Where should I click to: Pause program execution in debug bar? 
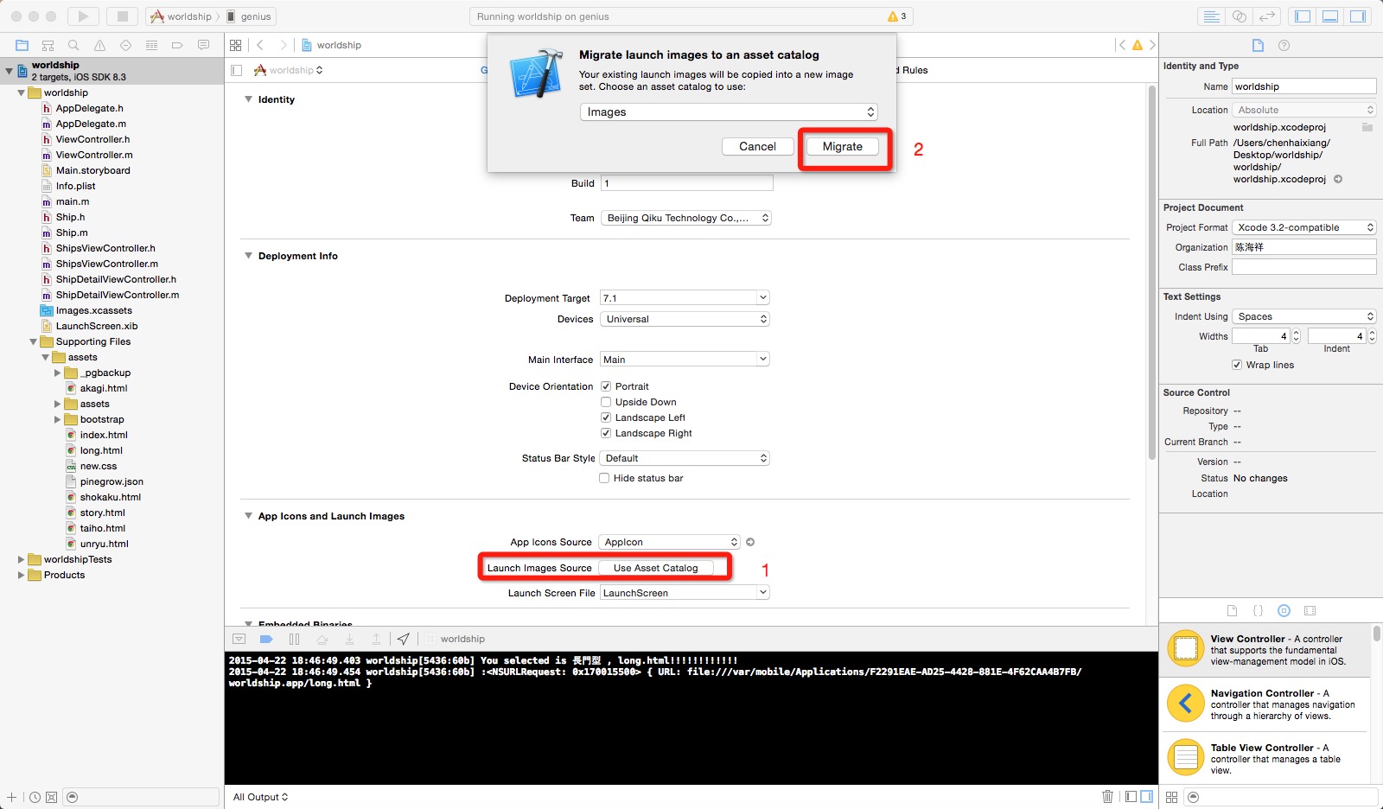tap(294, 639)
